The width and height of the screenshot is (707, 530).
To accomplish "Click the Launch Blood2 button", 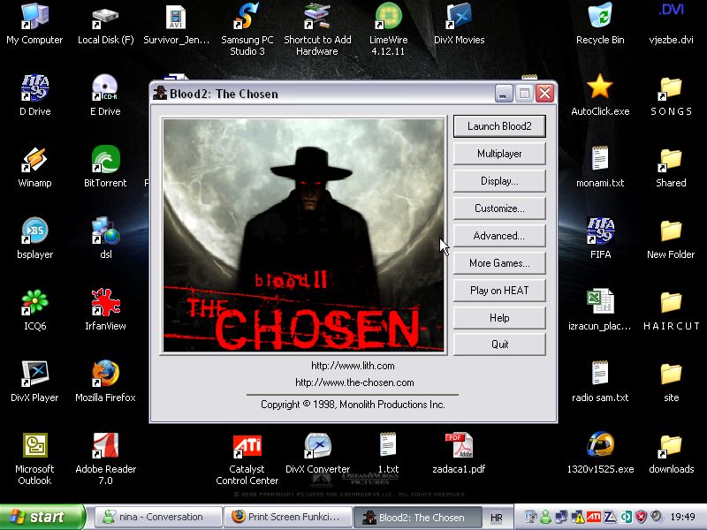I will pos(499,126).
